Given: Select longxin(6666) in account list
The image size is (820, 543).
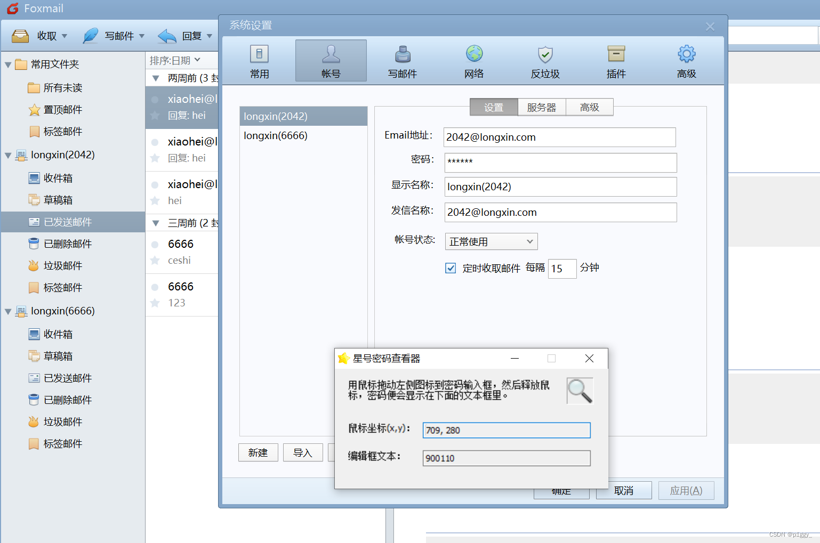Looking at the screenshot, I should pos(303,135).
